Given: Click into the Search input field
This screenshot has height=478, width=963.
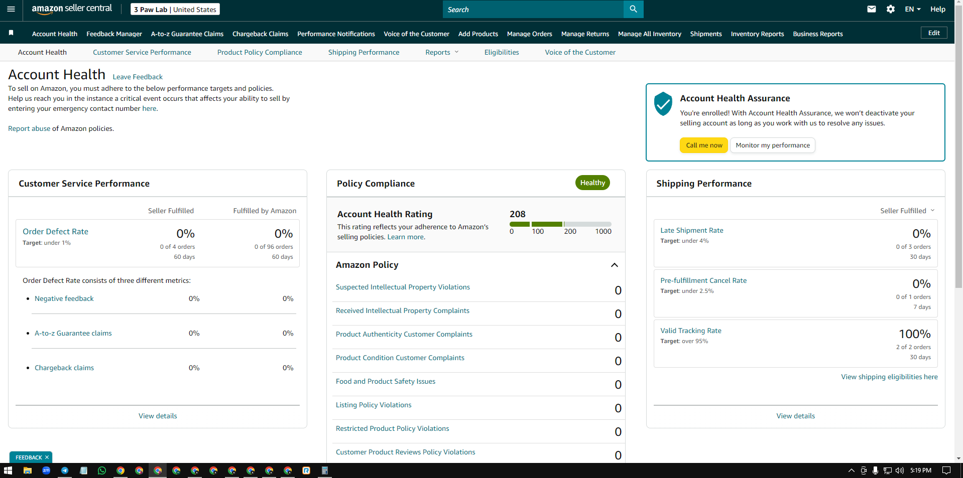Looking at the screenshot, I should point(533,9).
